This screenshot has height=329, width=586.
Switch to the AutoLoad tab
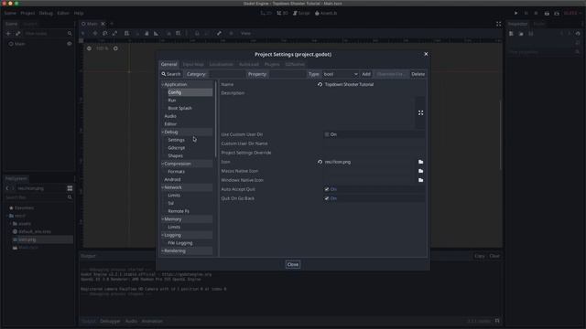coord(248,64)
